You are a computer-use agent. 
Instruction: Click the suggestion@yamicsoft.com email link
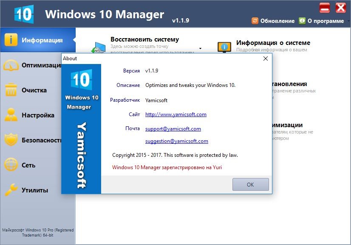176,141
